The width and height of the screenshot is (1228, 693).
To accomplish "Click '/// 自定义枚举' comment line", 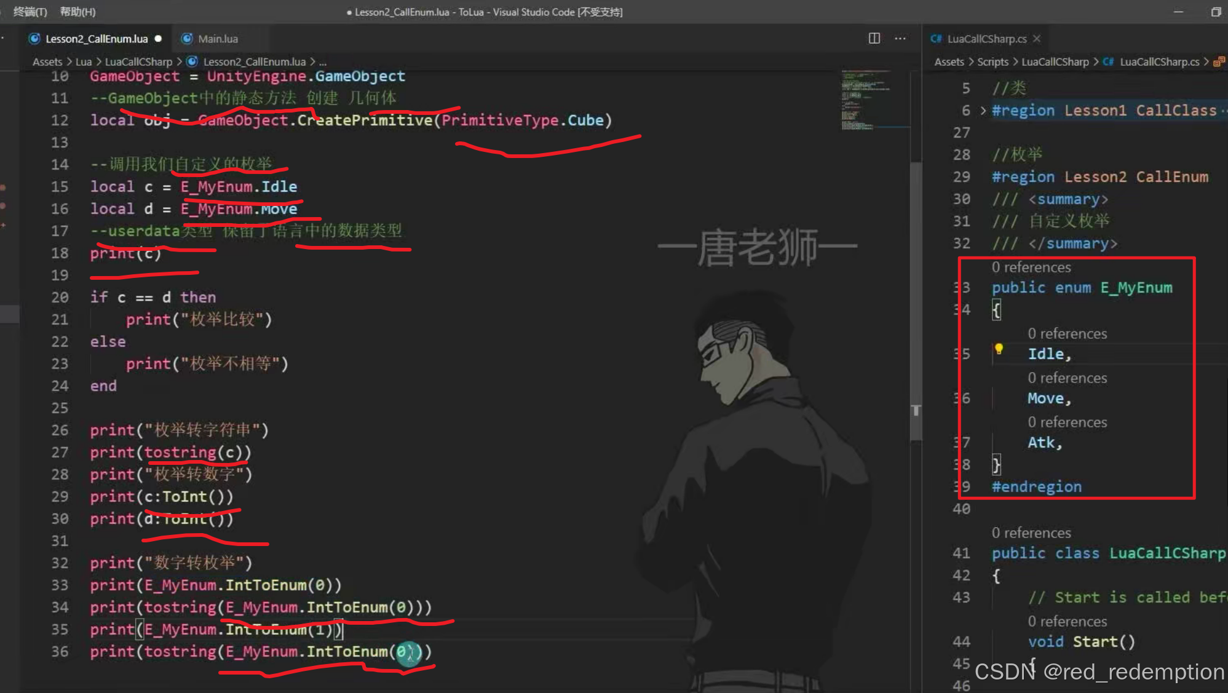I will [x=1051, y=221].
